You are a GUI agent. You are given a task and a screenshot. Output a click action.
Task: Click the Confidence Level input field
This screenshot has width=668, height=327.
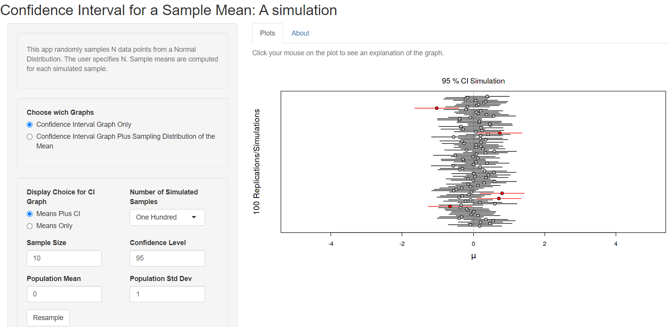(167, 258)
